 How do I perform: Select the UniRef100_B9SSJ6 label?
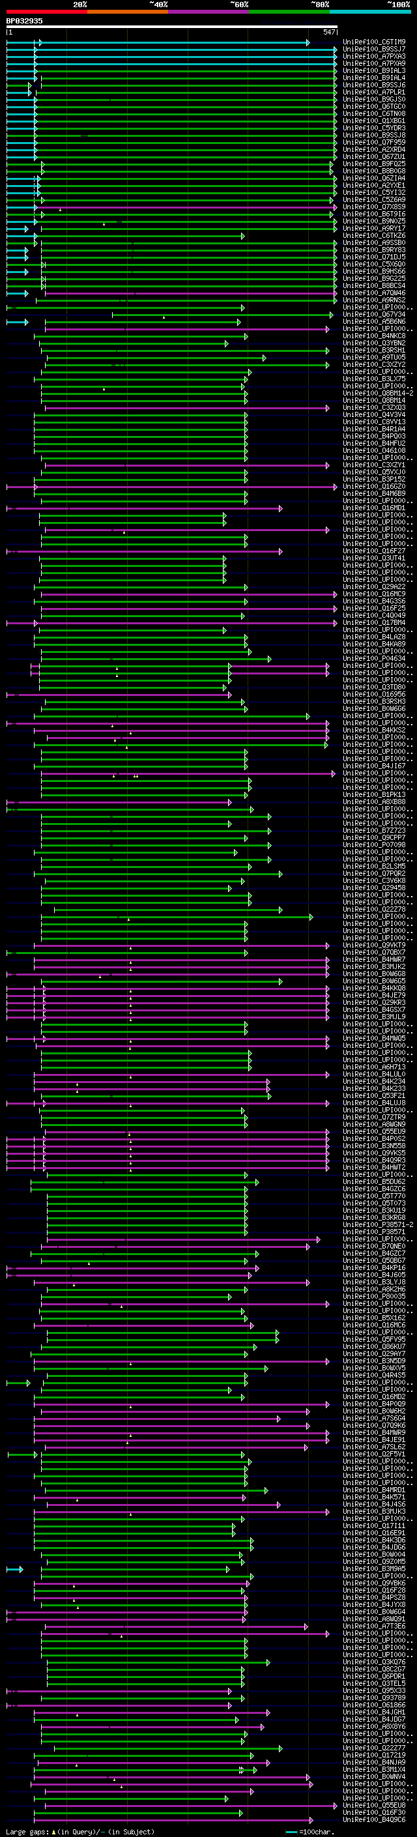pyautogui.click(x=374, y=85)
